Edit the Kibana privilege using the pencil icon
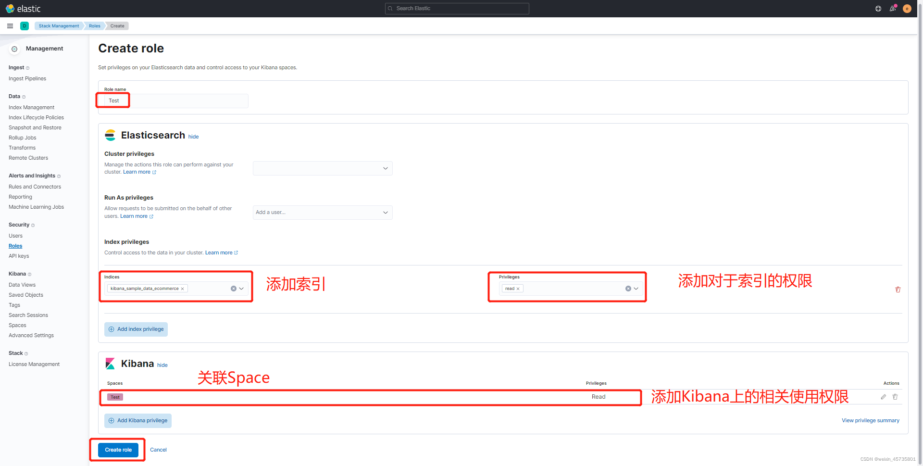The width and height of the screenshot is (923, 466). [883, 397]
